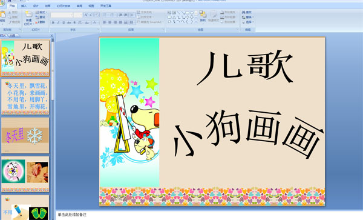Toggle Italic formatting button
The width and height of the screenshot is (363, 220).
pyautogui.click(x=58, y=22)
